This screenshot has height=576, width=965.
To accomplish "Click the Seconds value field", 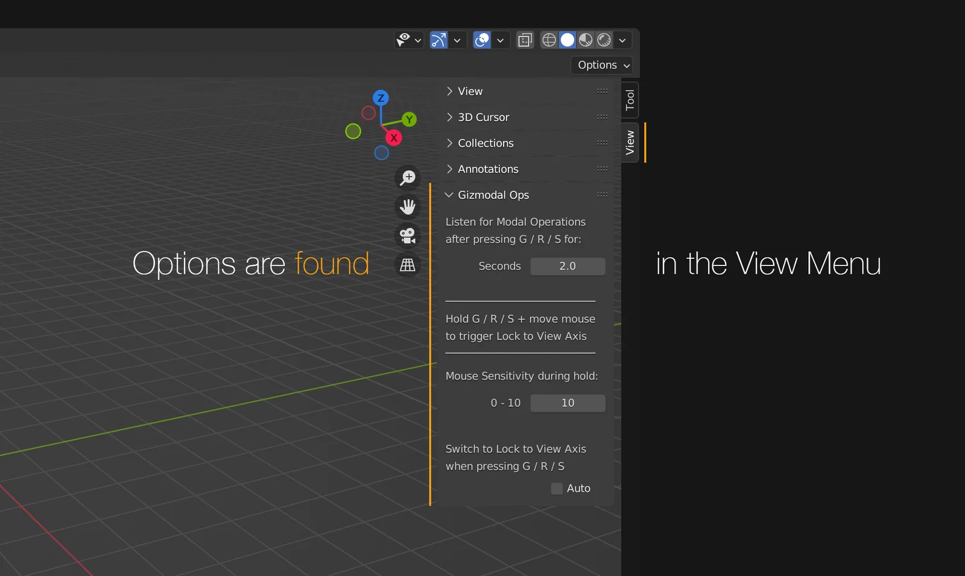I will pyautogui.click(x=568, y=266).
